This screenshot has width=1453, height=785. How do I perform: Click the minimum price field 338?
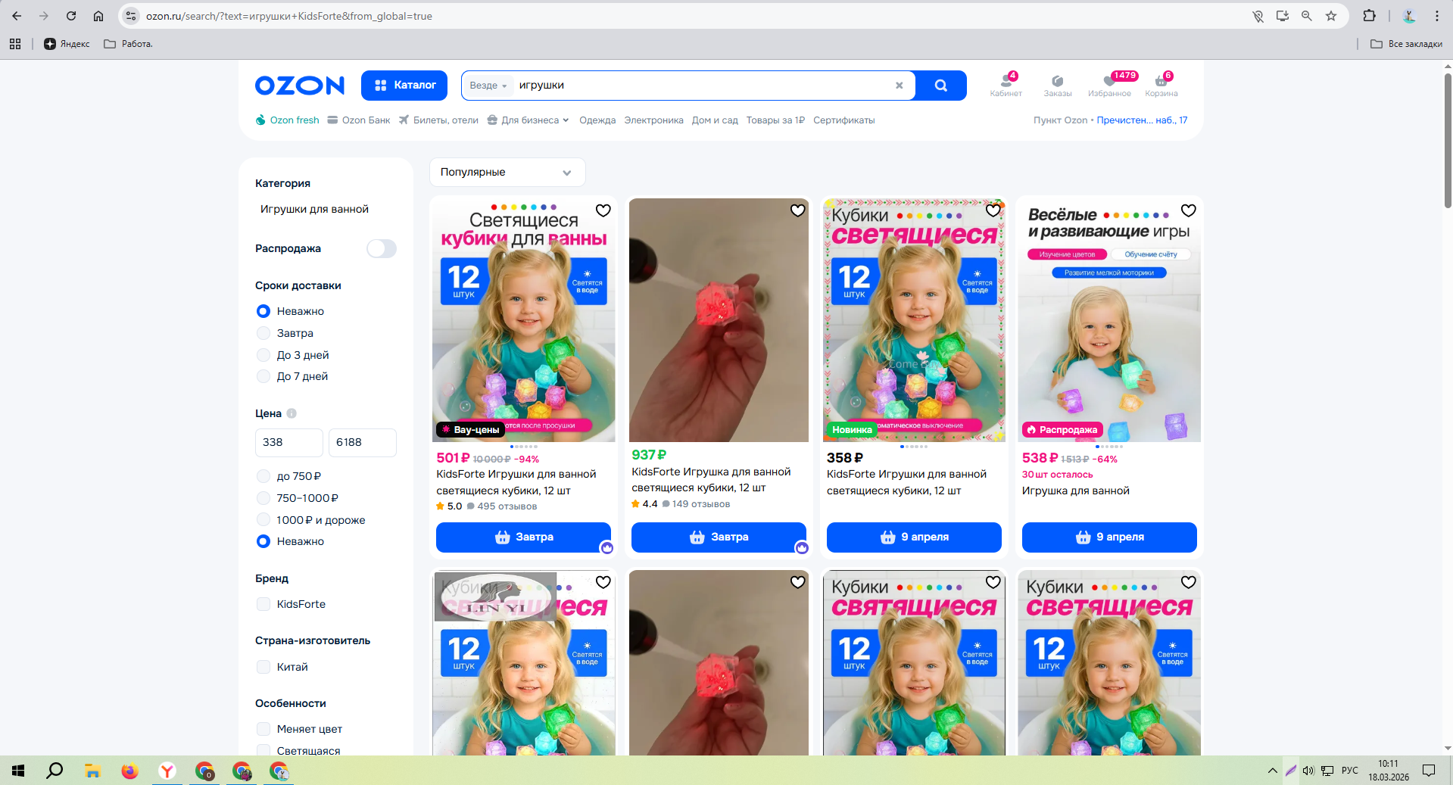tap(289, 443)
